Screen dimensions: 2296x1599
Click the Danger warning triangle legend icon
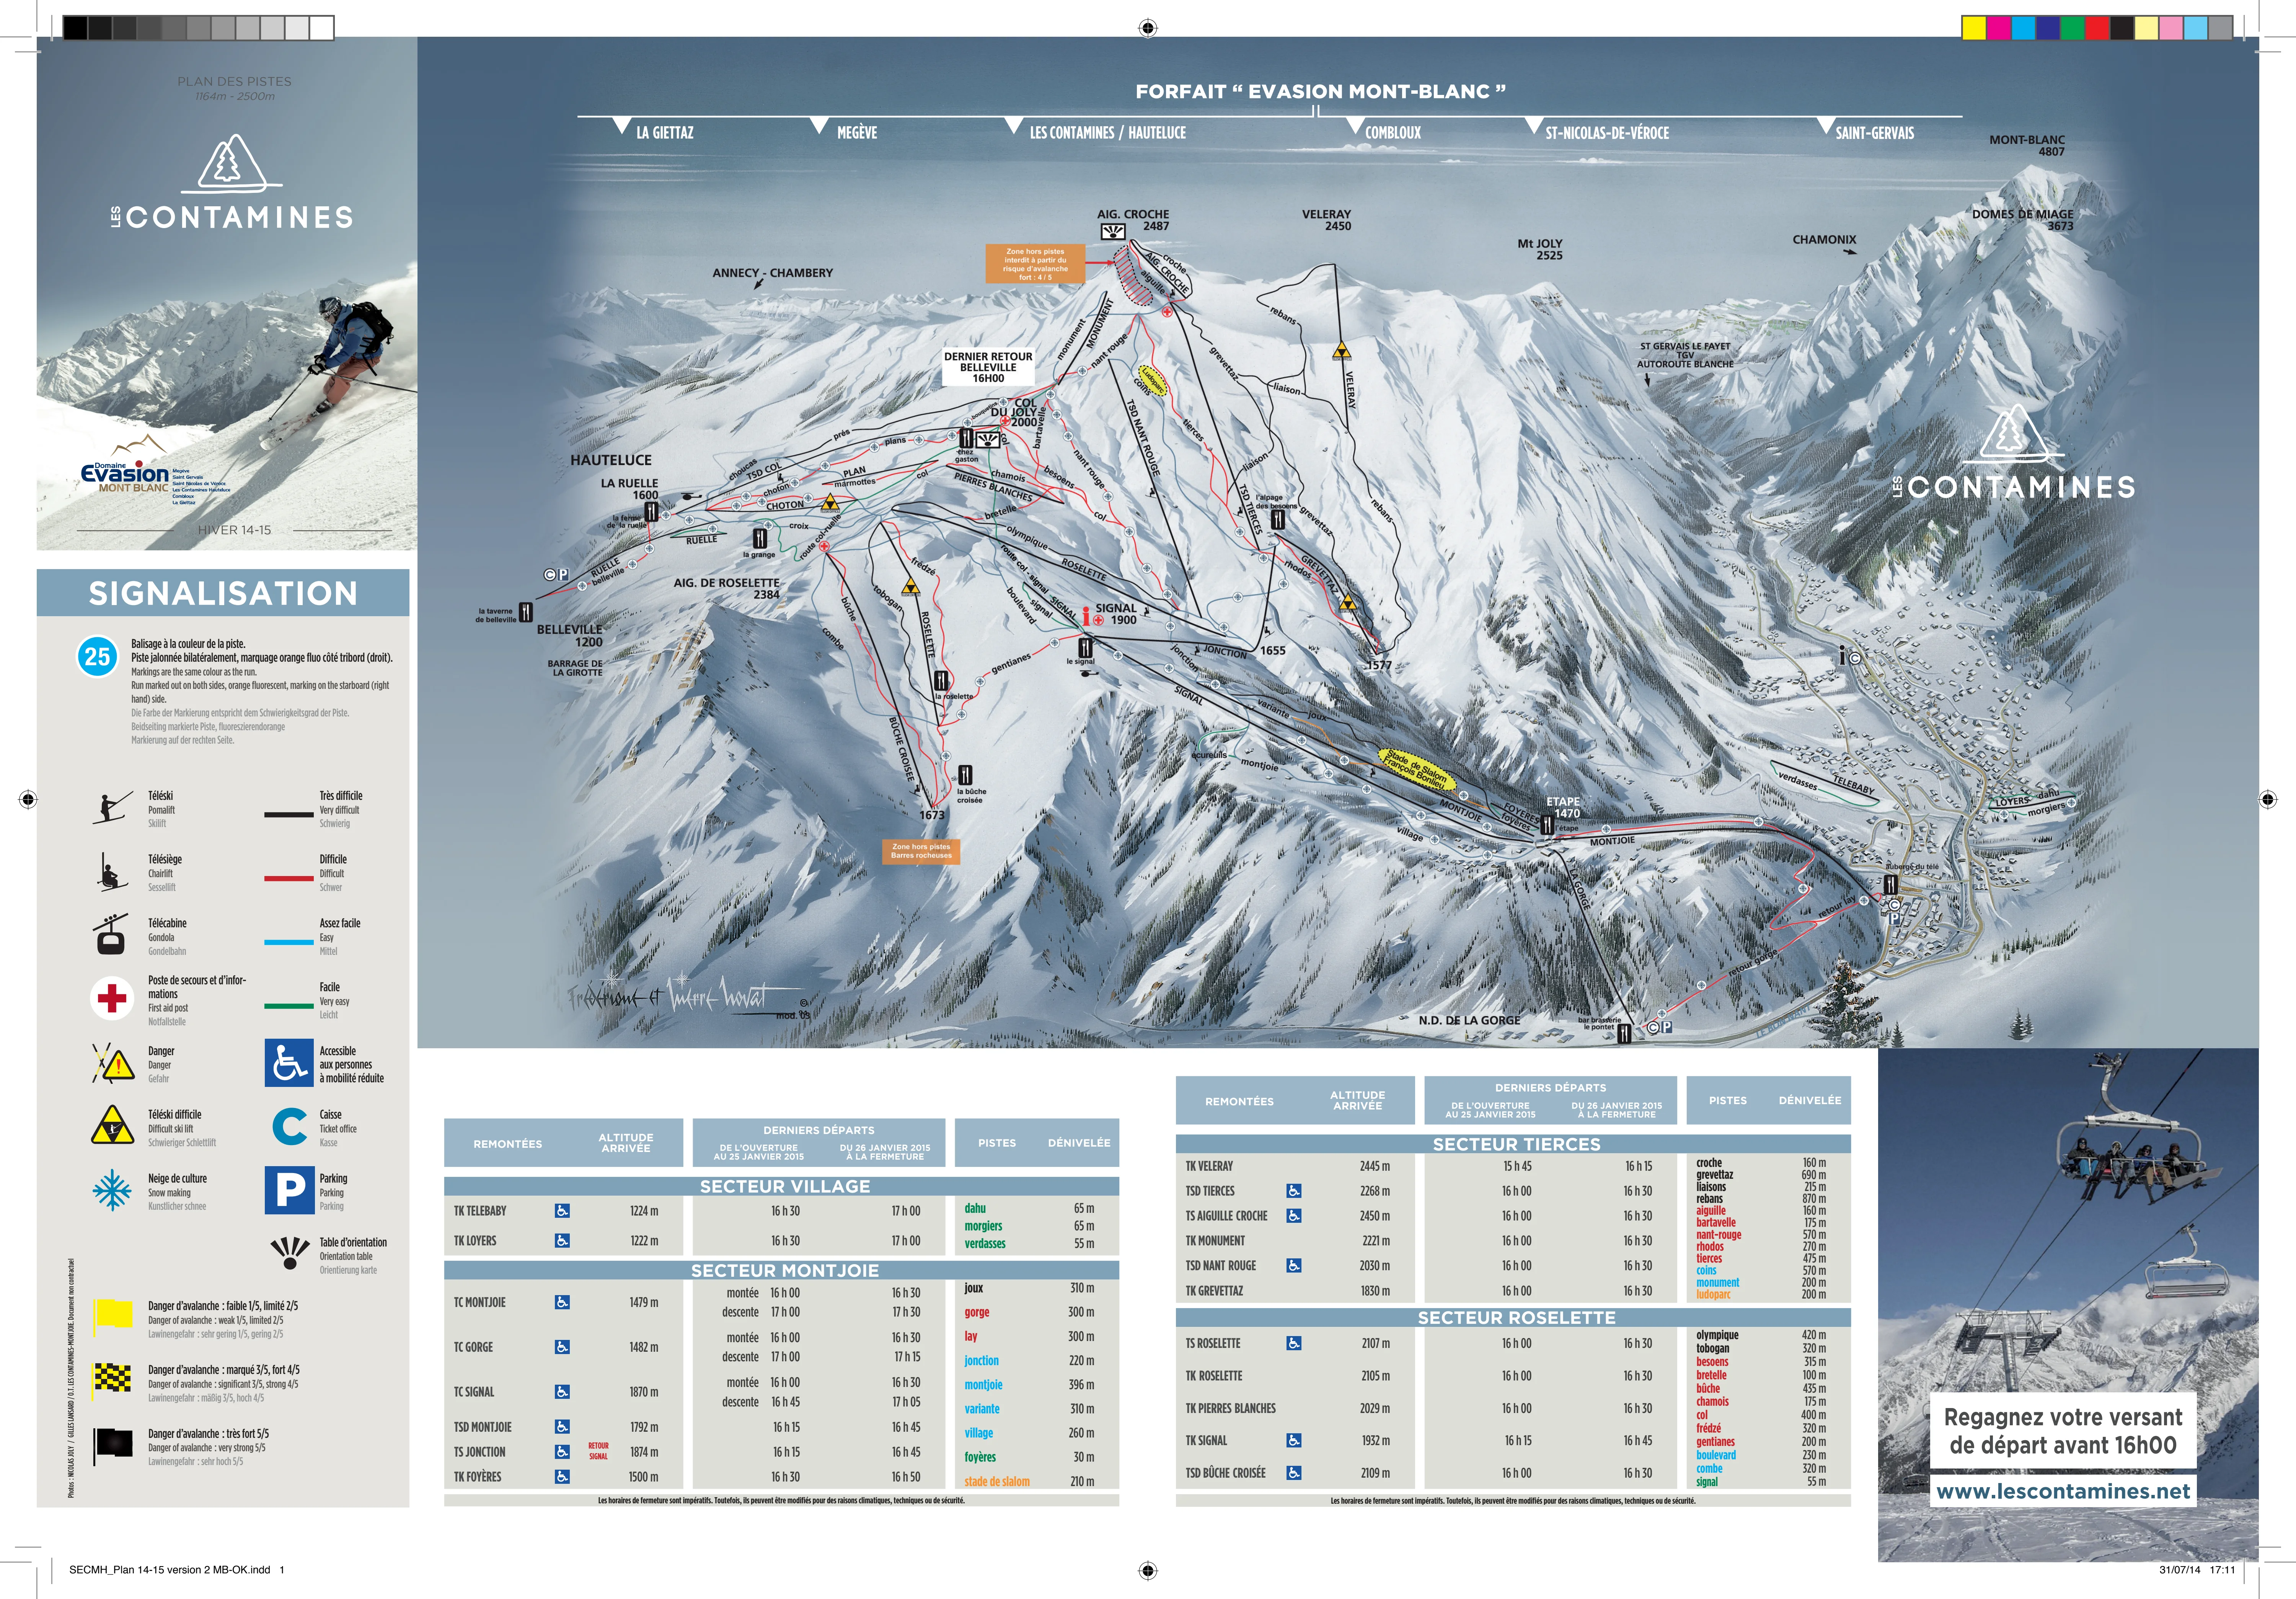pos(113,1064)
